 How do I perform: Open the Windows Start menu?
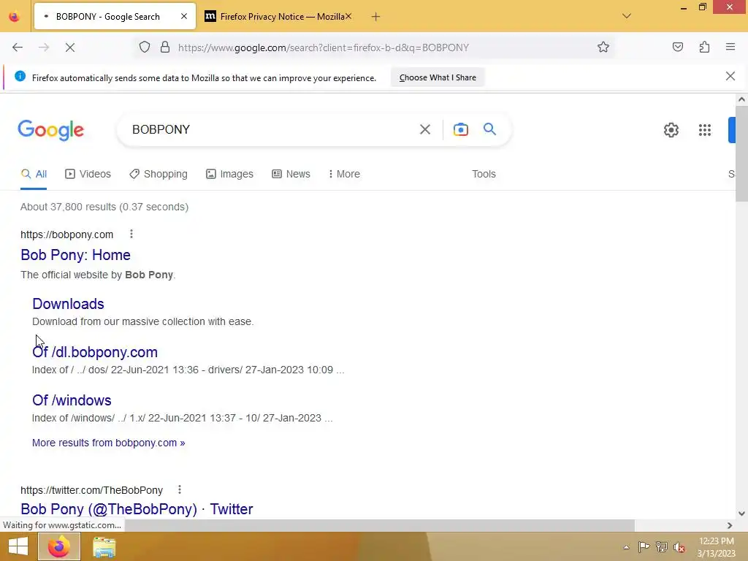coord(18,546)
